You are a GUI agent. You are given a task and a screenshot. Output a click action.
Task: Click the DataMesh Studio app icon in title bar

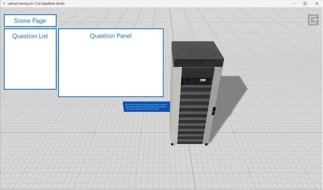[x=4, y=3]
